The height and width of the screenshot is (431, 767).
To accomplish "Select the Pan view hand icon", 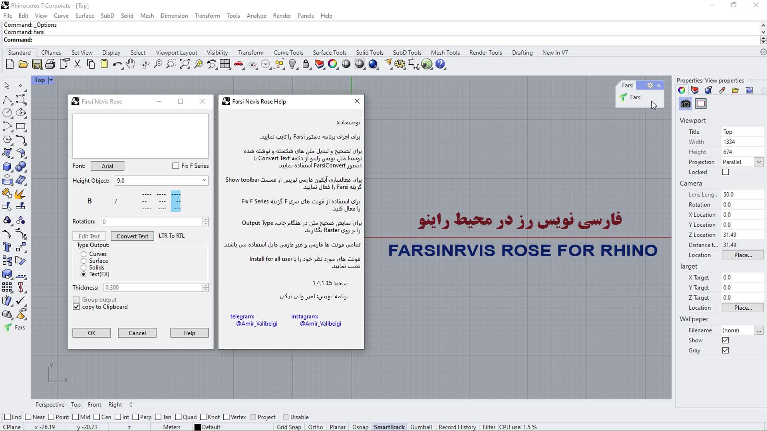I will 131,64.
